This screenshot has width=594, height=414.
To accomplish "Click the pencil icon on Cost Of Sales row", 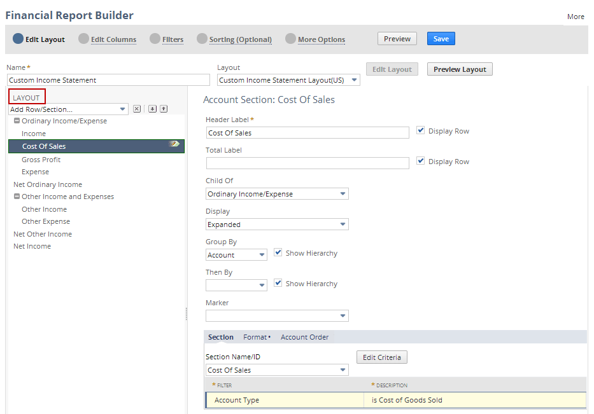I will click(x=174, y=145).
